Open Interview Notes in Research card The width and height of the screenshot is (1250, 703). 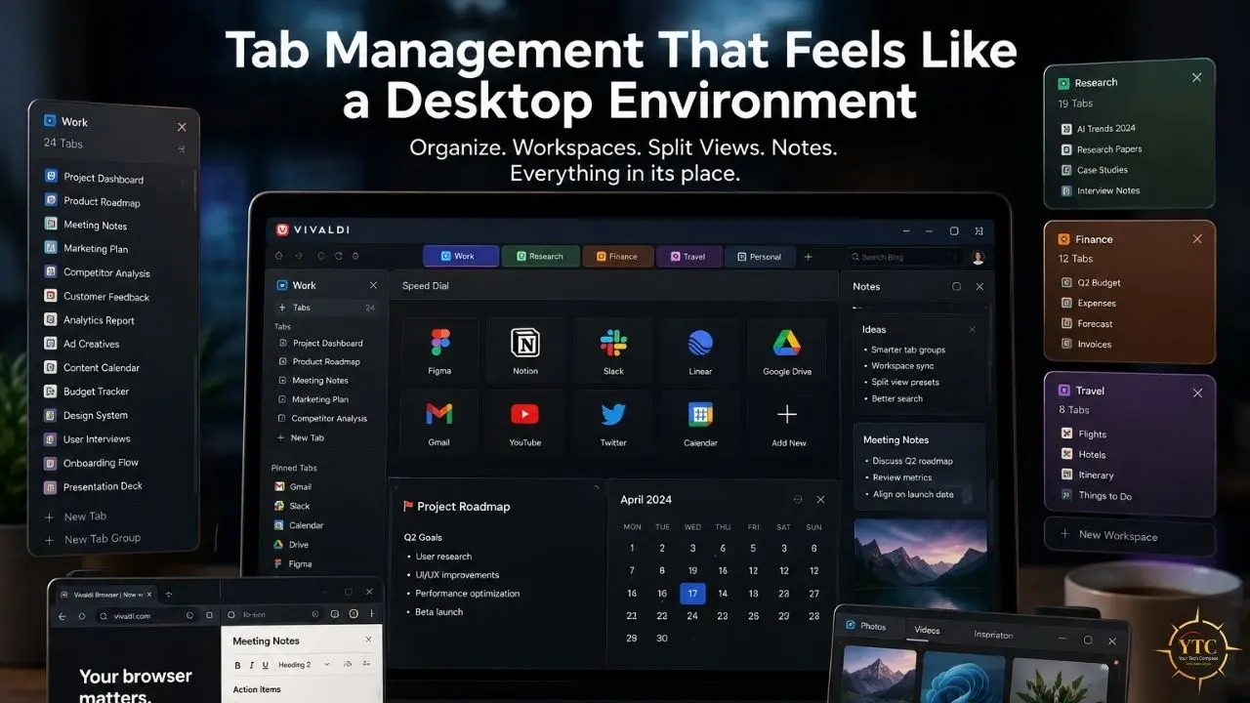click(1101, 190)
